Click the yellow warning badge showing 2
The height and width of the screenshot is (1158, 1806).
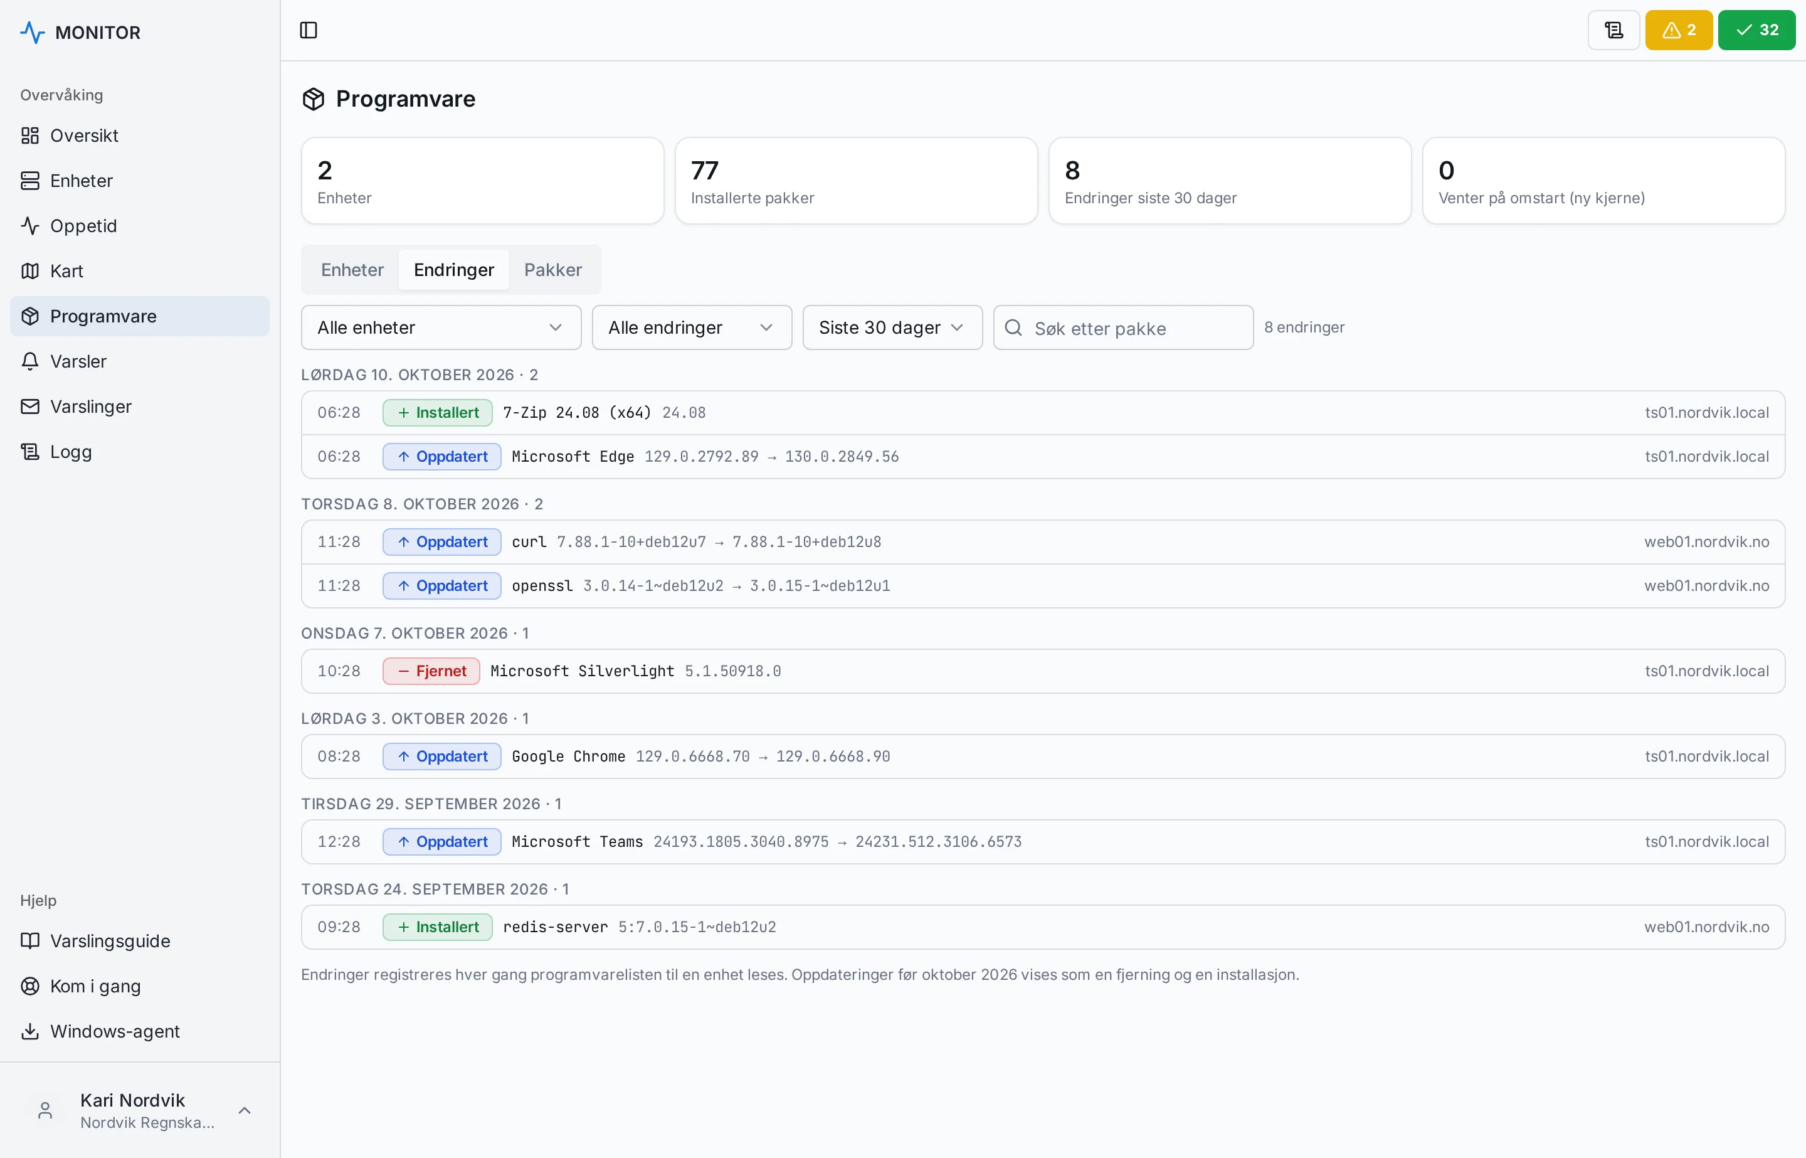1678,30
